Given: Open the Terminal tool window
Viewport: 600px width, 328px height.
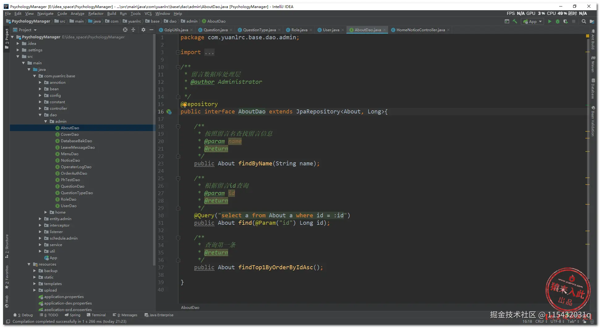Looking at the screenshot, I should pos(96,315).
